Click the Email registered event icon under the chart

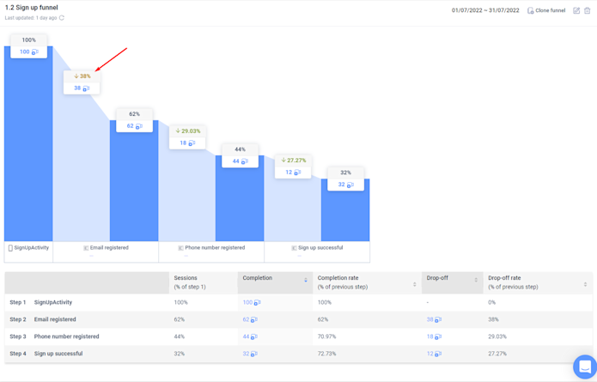click(x=86, y=248)
